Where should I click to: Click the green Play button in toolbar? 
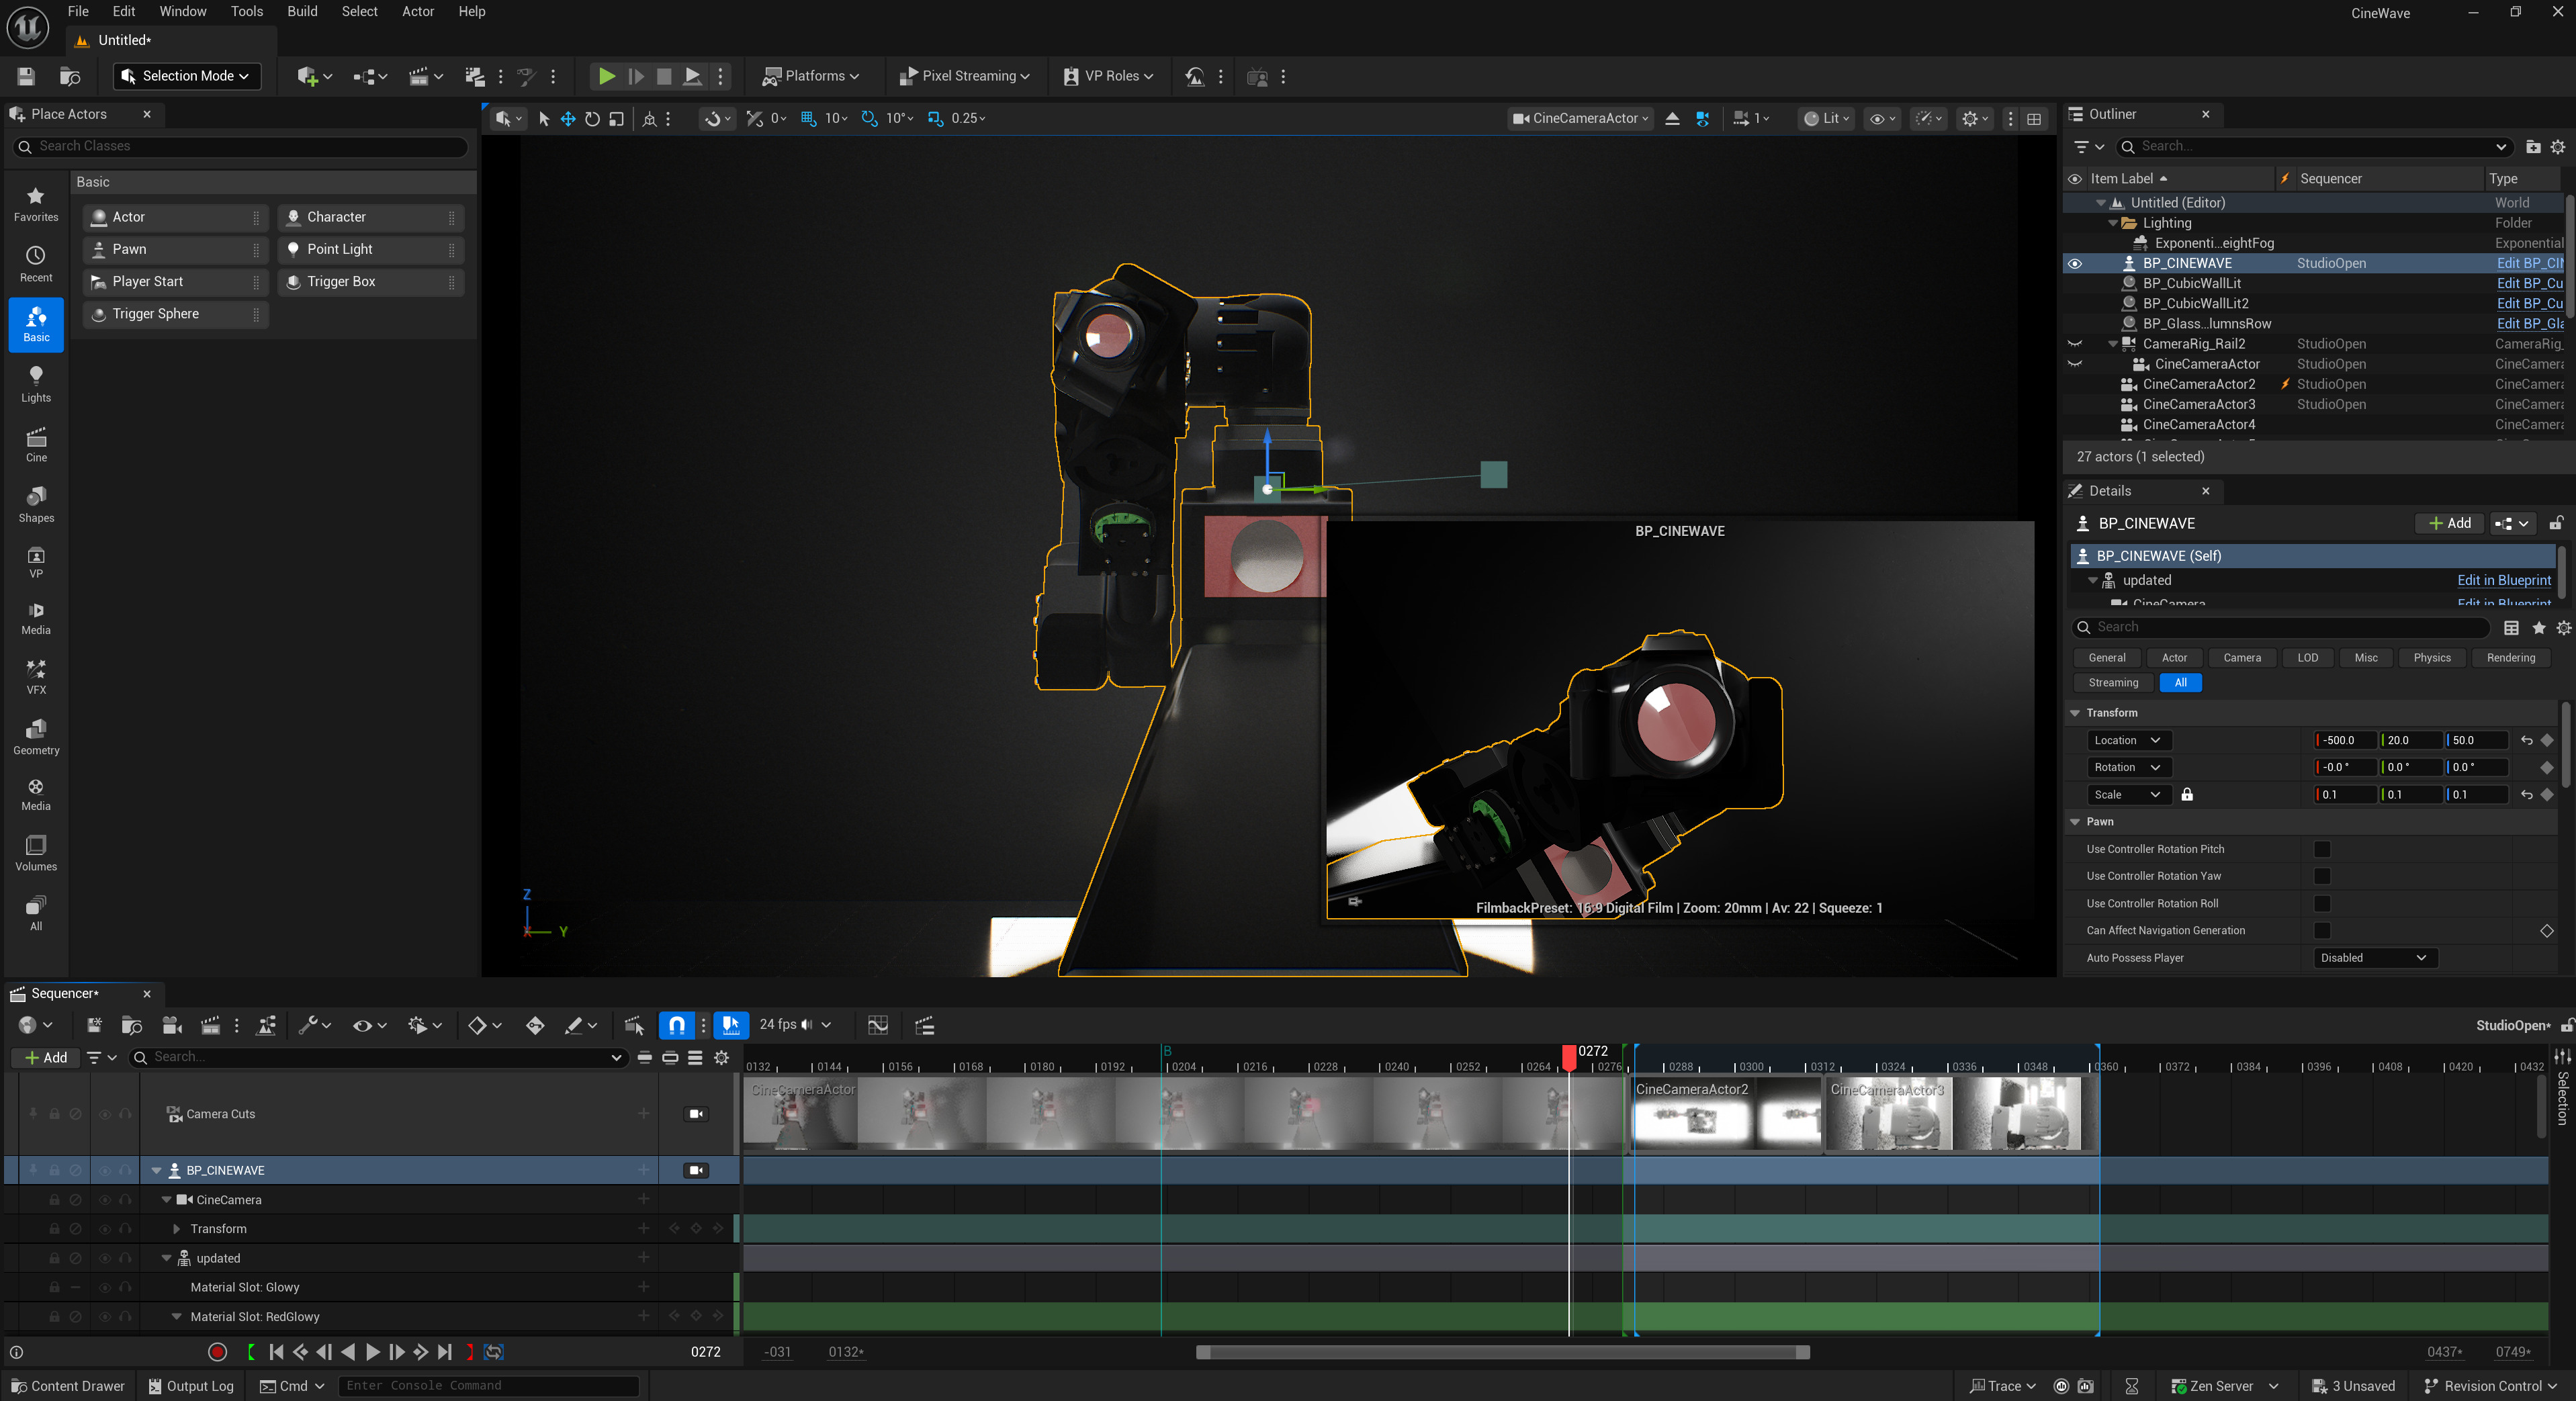pyautogui.click(x=606, y=76)
